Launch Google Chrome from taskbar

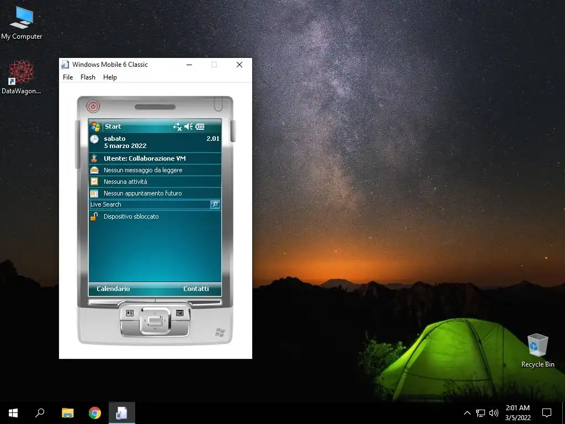pos(95,413)
